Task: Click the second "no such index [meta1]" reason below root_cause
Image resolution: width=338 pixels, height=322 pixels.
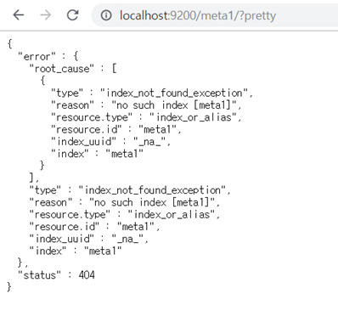Action: 152,202
